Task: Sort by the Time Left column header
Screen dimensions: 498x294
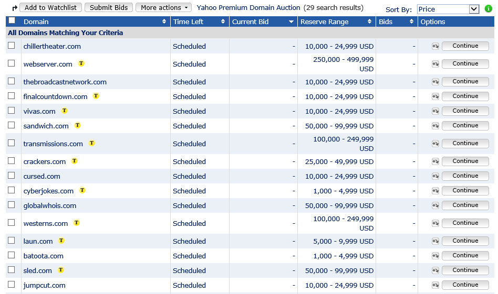Action: click(200, 21)
